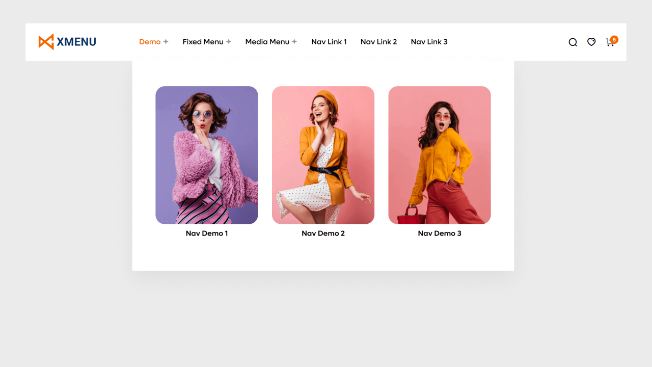Click the orange XMENU bowtie logo icon
Viewport: 652px width, 367px height.
click(x=45, y=42)
